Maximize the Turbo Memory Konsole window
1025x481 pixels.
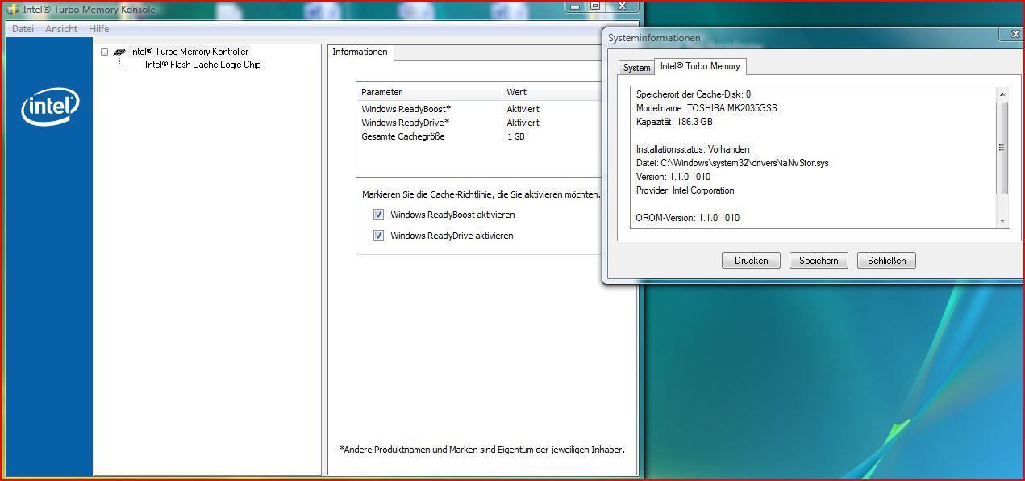click(x=595, y=6)
